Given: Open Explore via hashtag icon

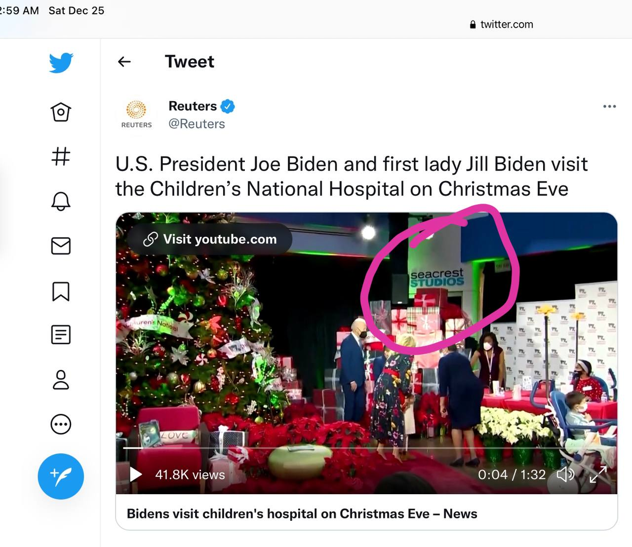Looking at the screenshot, I should click(x=61, y=156).
